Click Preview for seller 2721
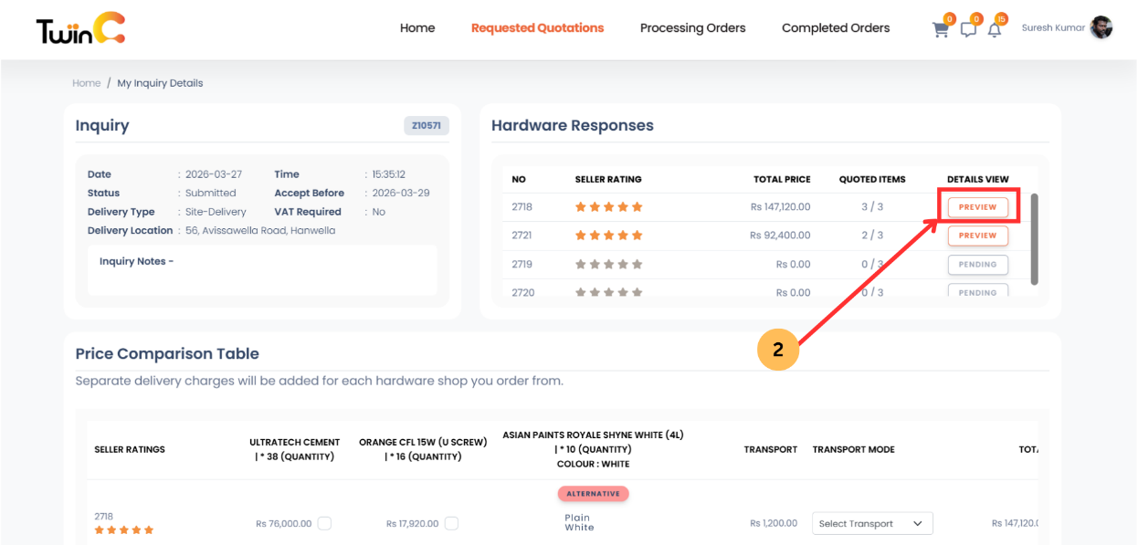The image size is (1138, 545). [977, 235]
